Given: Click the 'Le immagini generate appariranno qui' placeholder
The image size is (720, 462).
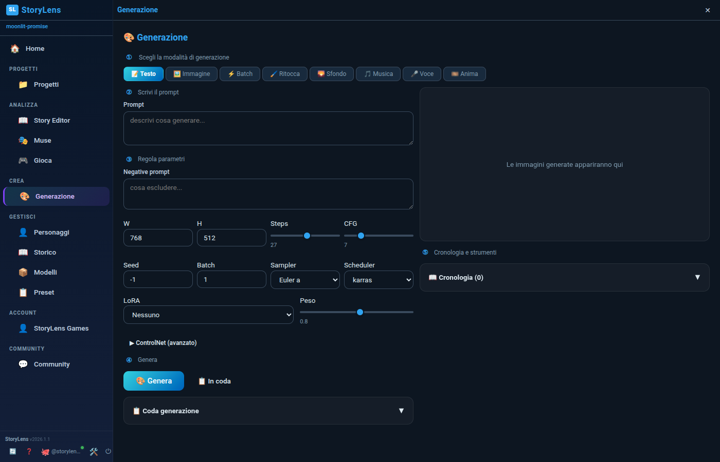Looking at the screenshot, I should pos(565,165).
